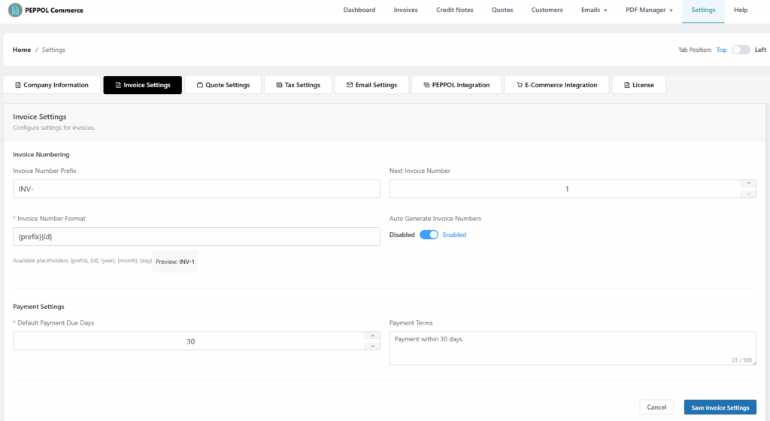The width and height of the screenshot is (770, 421).
Task: Open the PDF Manager dropdown menu
Action: 649,11
